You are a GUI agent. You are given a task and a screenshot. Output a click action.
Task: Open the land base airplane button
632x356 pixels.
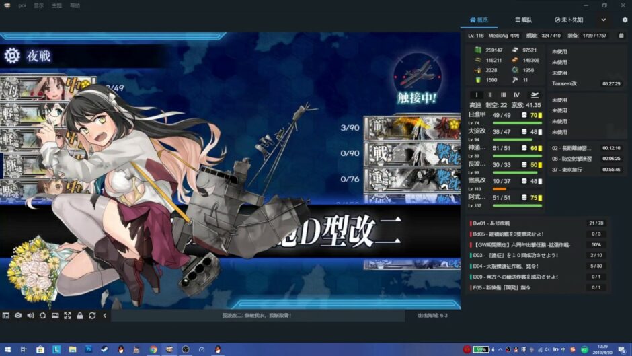tap(535, 95)
